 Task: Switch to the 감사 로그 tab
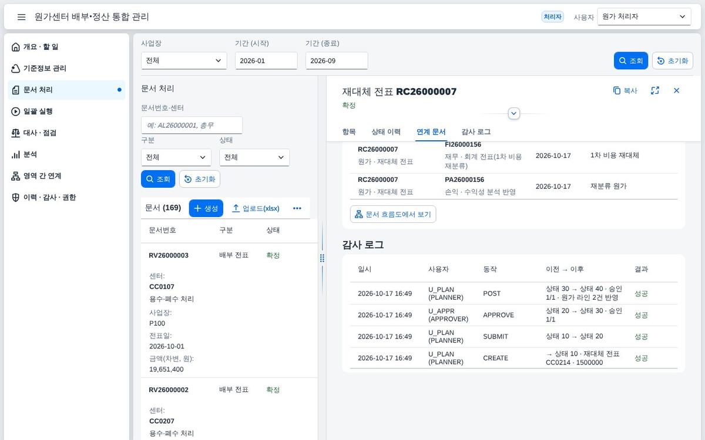476,132
